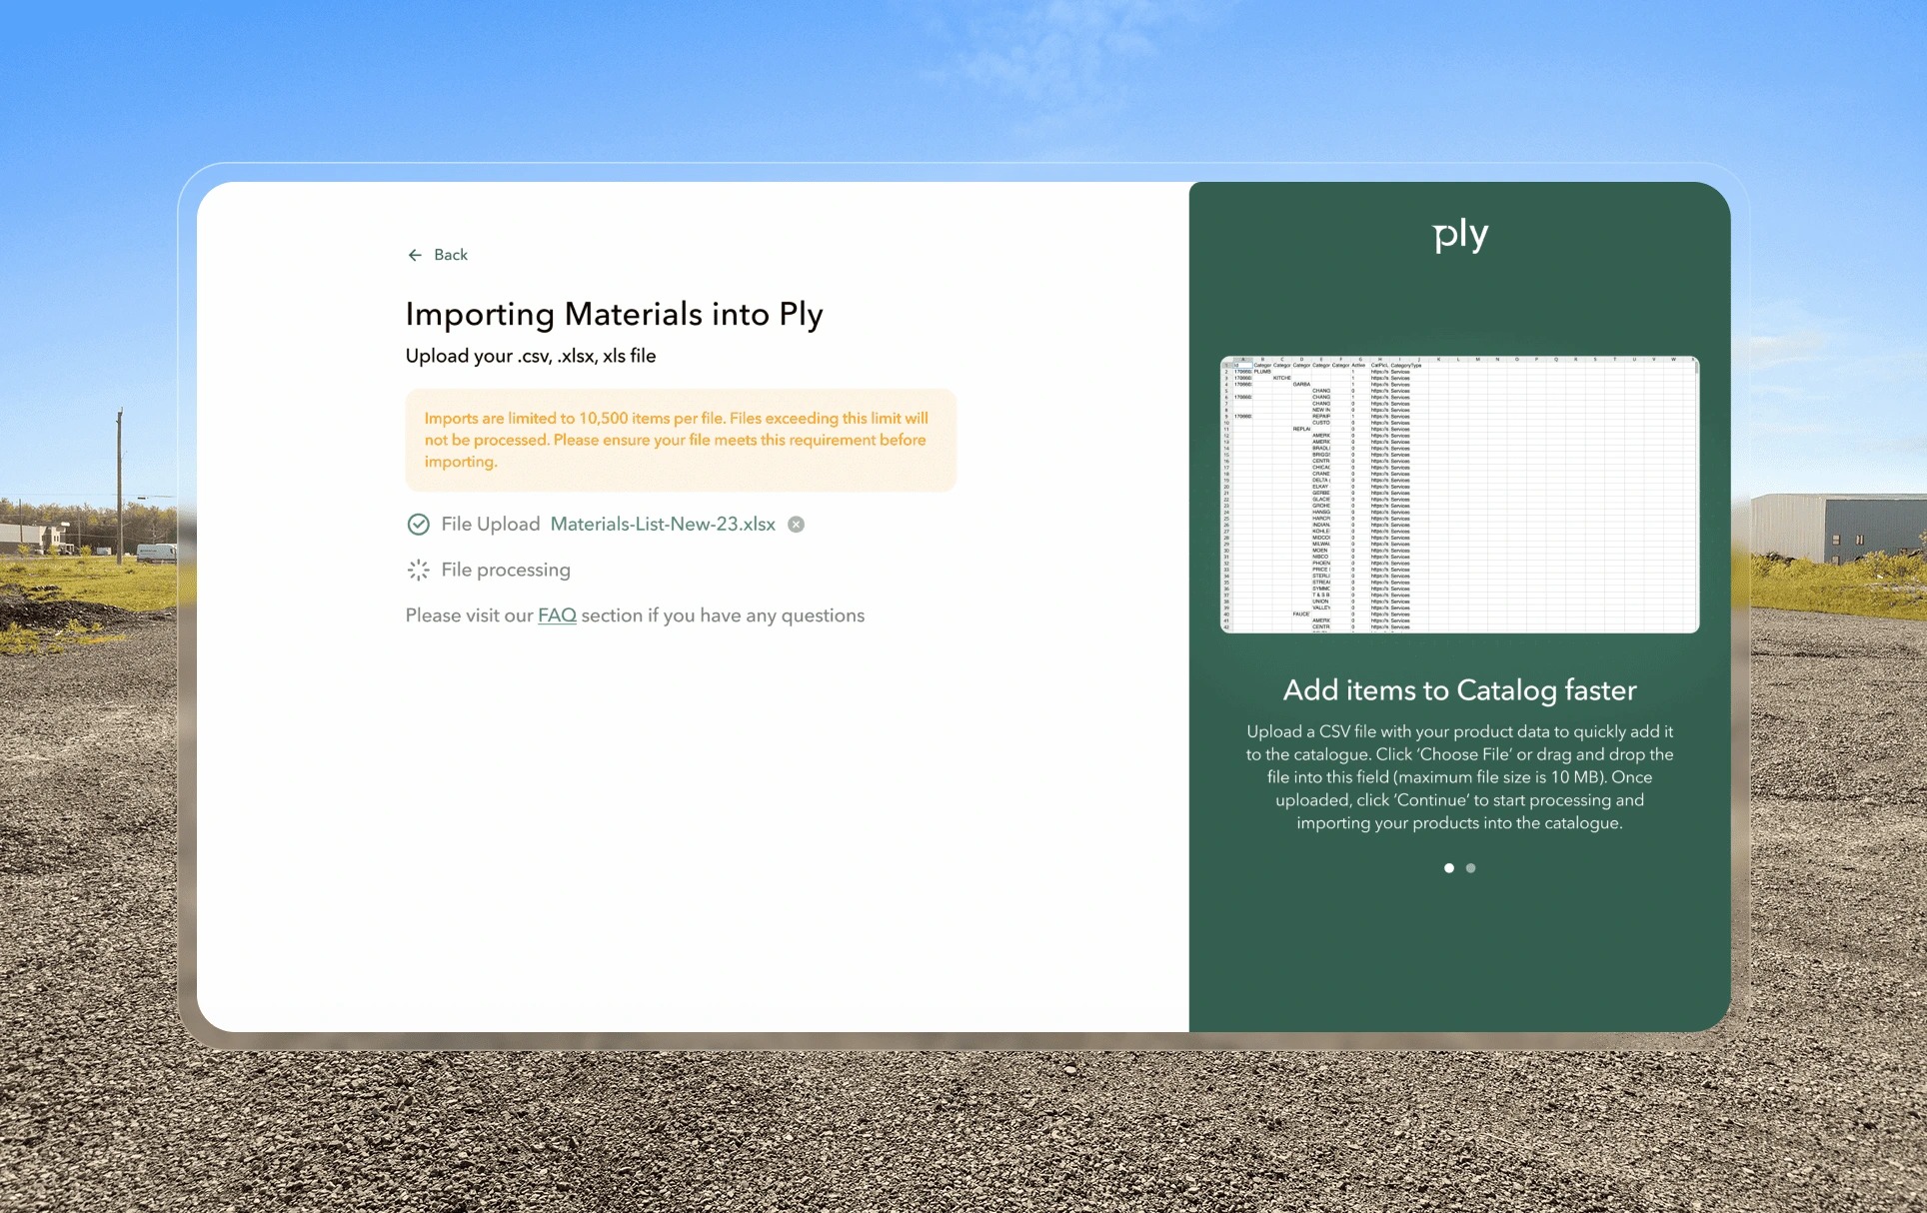The height and width of the screenshot is (1213, 1927).
Task: Select the second carousel dot
Action: coord(1470,868)
